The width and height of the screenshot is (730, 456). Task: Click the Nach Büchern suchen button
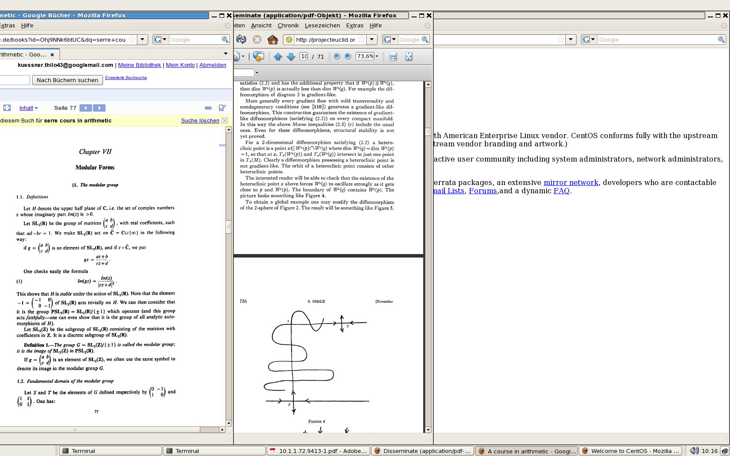[x=67, y=80]
